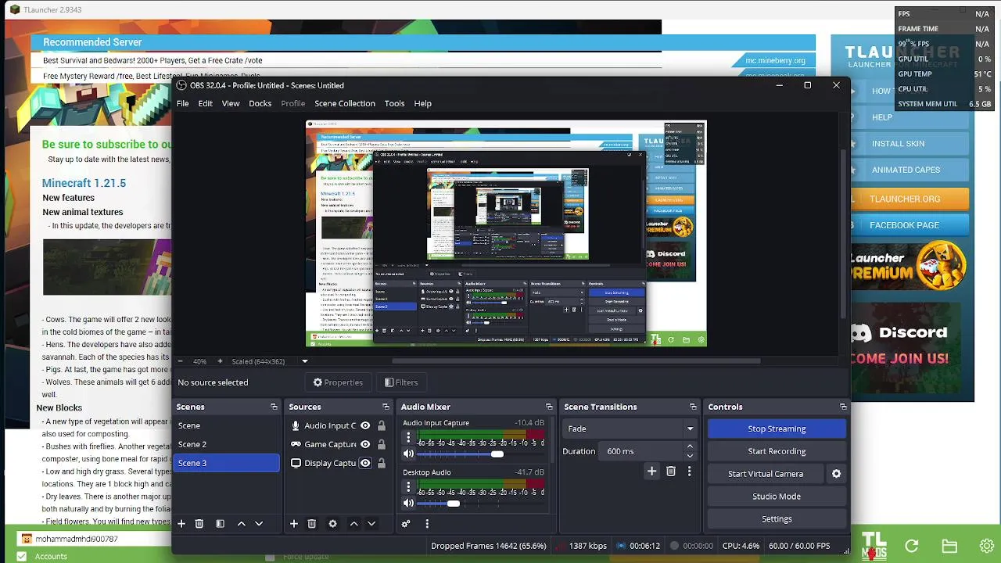
Task: Open Scene Collection menu
Action: [345, 103]
